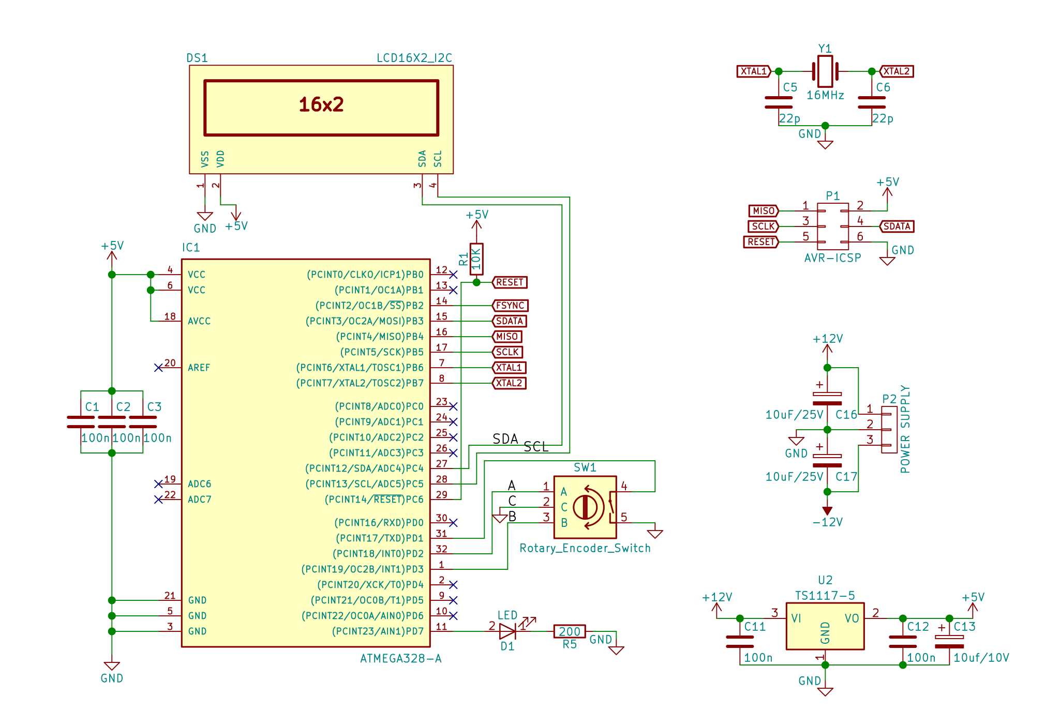This screenshot has height=726, width=1045.
Task: Select the FSYNC net flag
Action: click(509, 306)
